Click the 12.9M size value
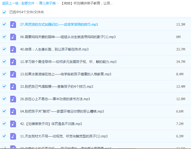This screenshot has width=191, height=149. coord(181,99)
